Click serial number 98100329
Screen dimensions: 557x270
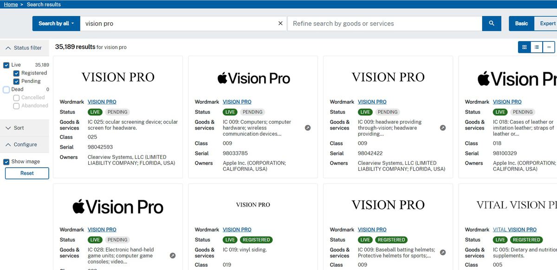(505, 153)
